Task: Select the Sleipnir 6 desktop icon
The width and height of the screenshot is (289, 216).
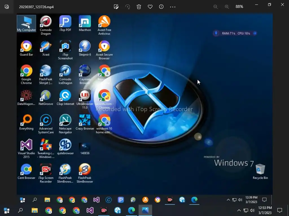Action: click(x=85, y=48)
